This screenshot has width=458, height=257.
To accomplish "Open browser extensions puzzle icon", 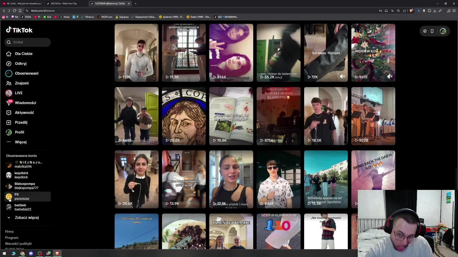I will [x=429, y=11].
